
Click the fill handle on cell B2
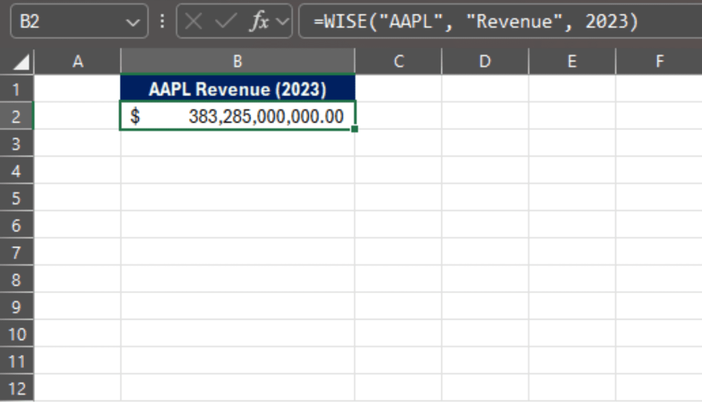(x=355, y=130)
